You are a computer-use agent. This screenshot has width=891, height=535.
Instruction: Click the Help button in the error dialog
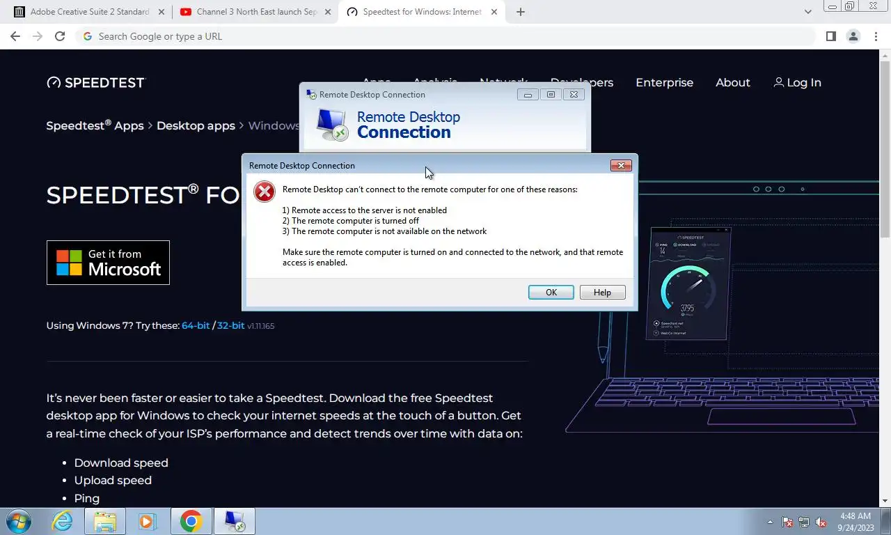pos(602,293)
